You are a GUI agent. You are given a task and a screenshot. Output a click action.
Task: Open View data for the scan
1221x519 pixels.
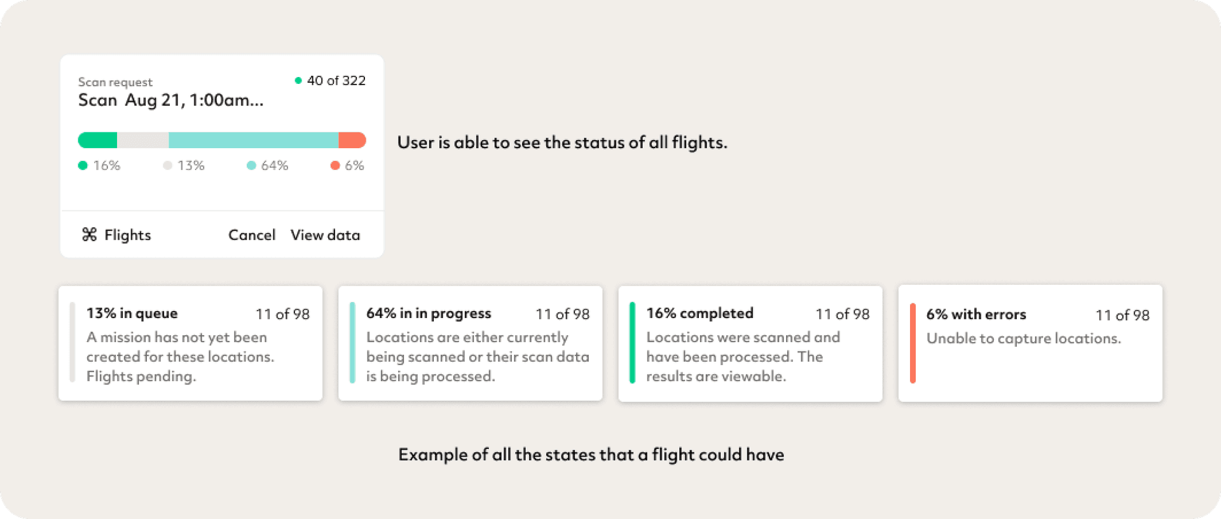(x=325, y=235)
